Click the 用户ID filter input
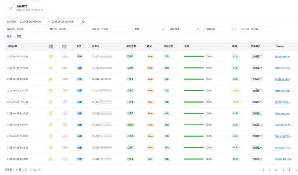Image resolution: width=298 pixels, height=175 pixels. pos(67,29)
